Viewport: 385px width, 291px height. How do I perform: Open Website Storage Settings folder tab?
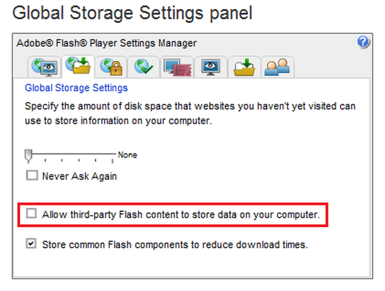point(244,67)
